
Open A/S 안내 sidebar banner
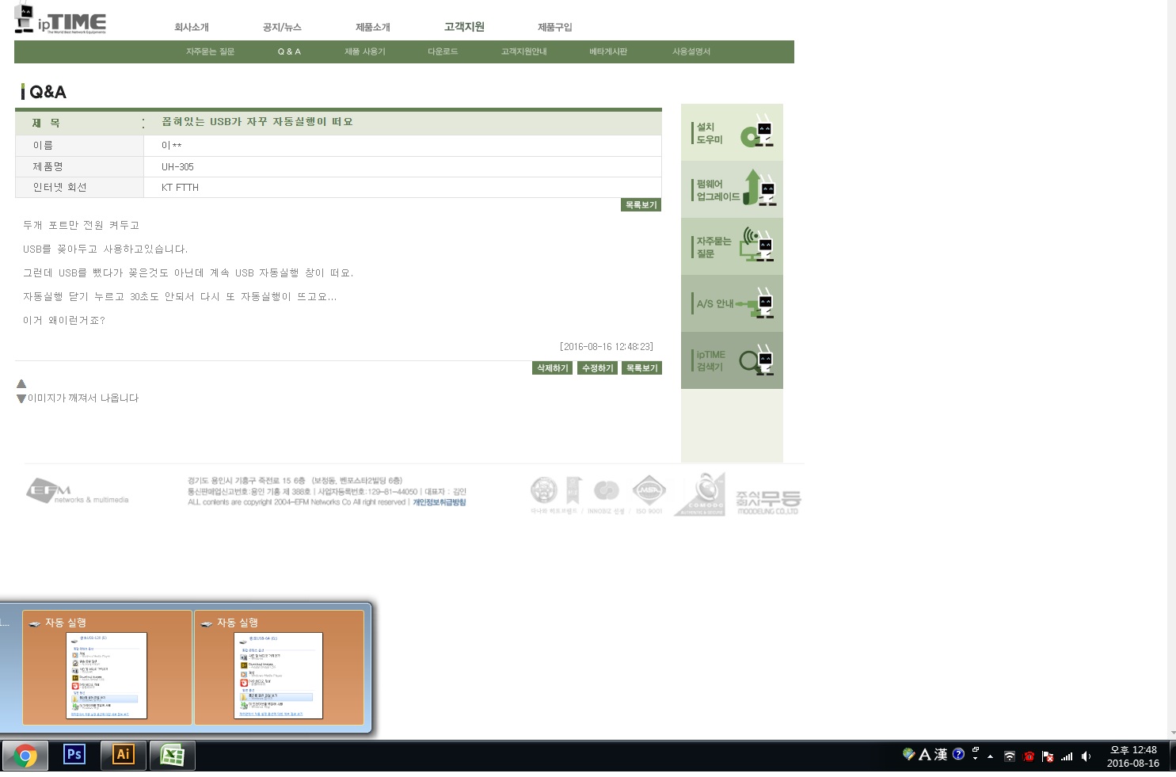coord(732,304)
